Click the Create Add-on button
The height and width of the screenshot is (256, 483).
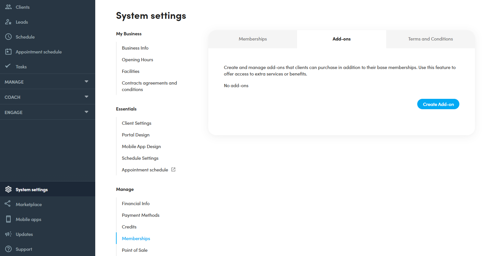438,104
